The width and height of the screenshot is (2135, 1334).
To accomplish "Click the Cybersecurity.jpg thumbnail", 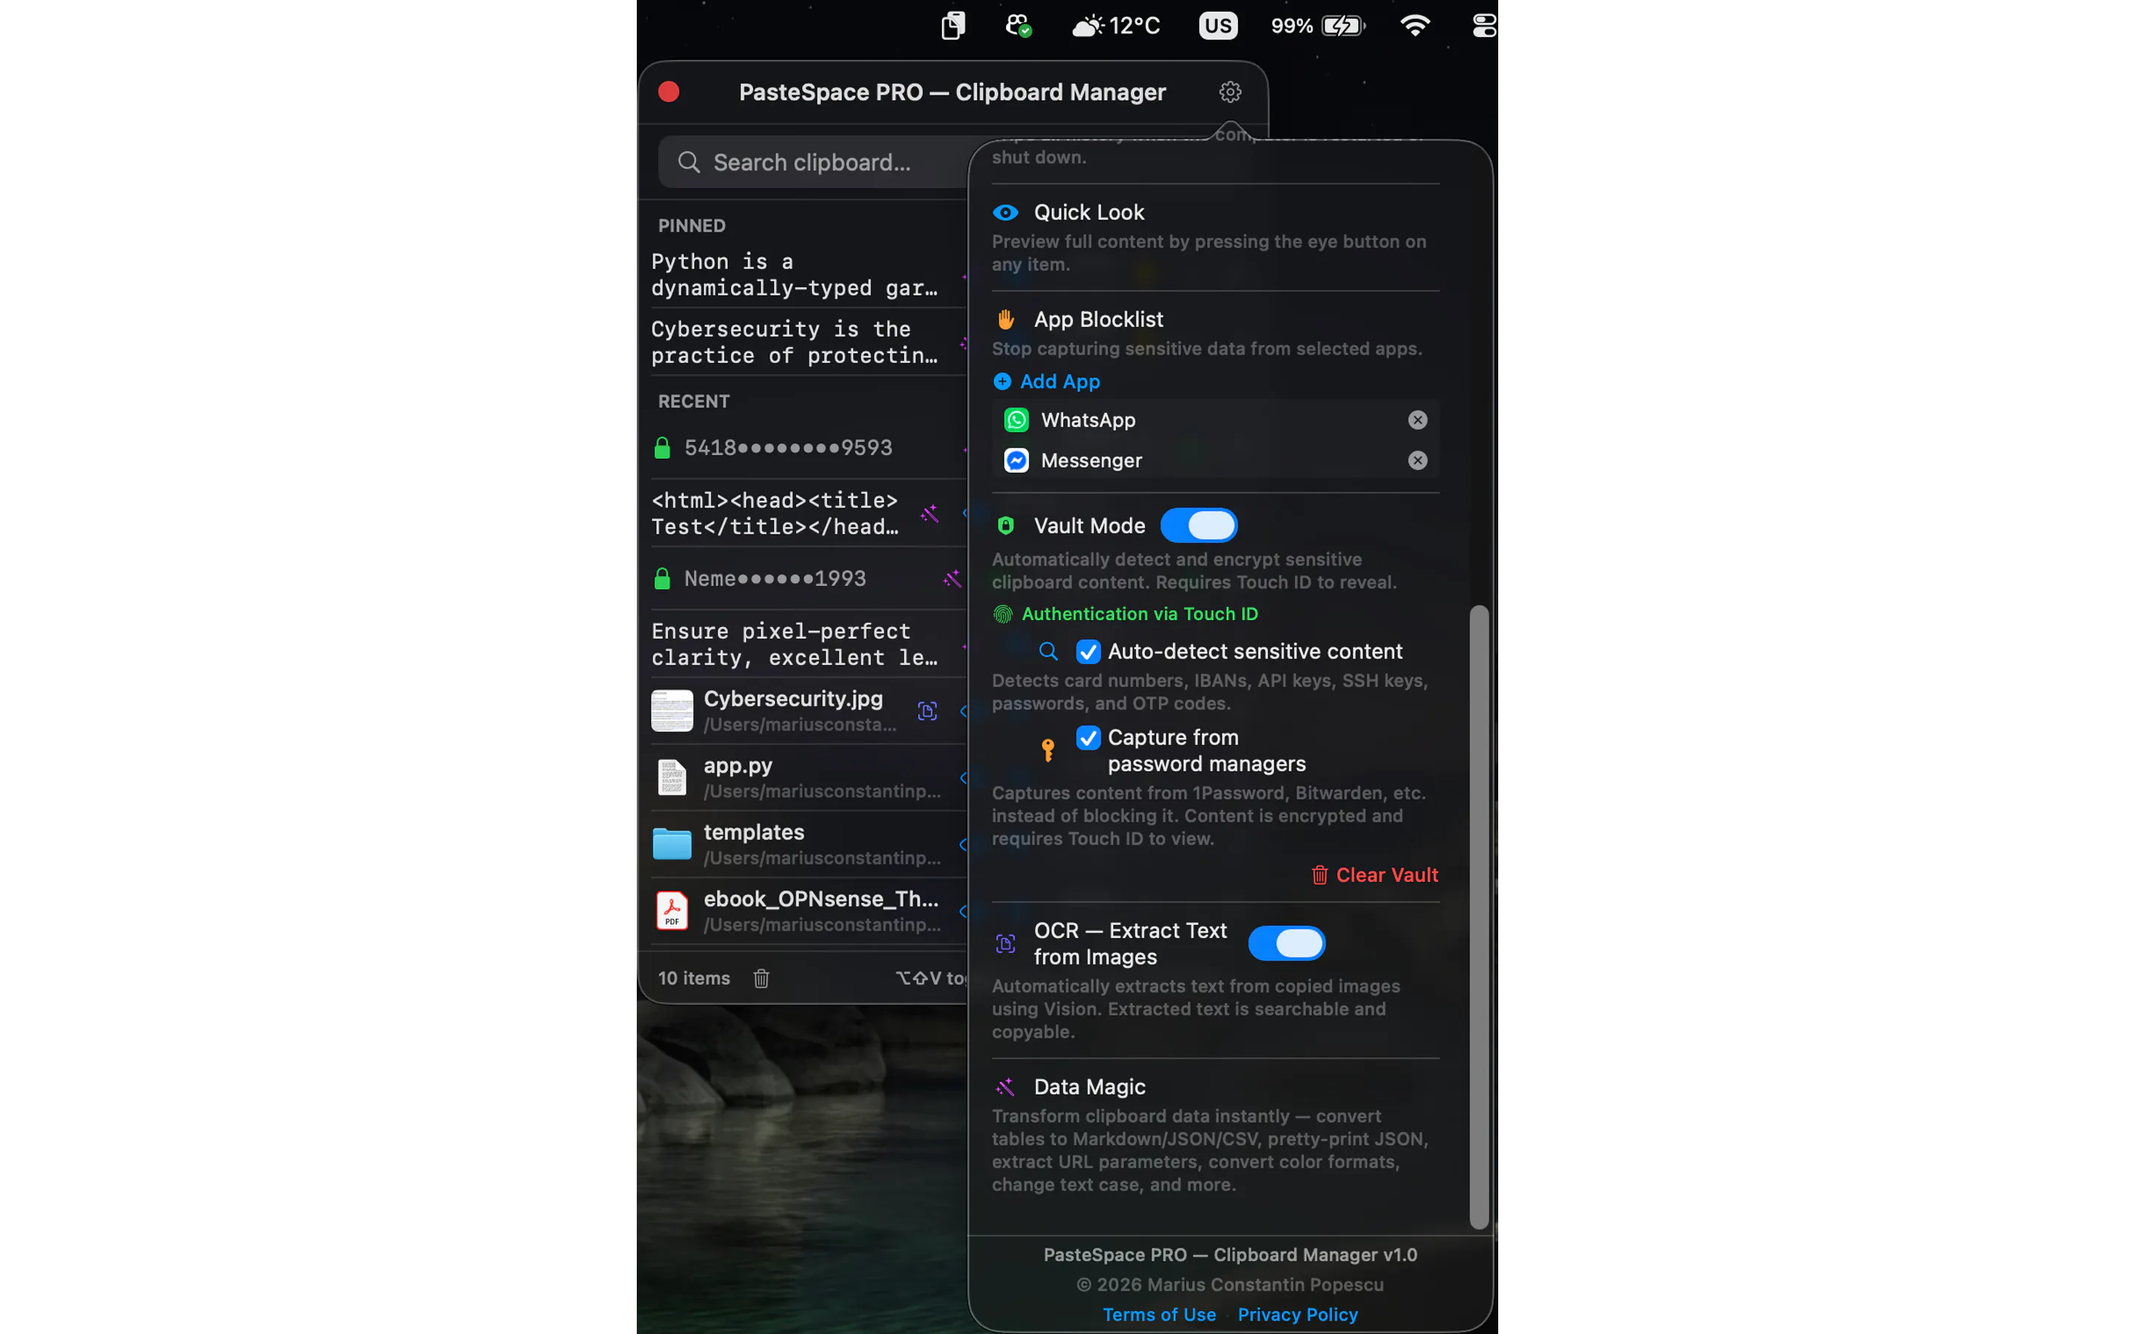I will point(672,711).
